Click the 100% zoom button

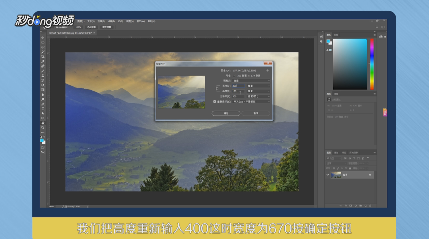click(78, 27)
